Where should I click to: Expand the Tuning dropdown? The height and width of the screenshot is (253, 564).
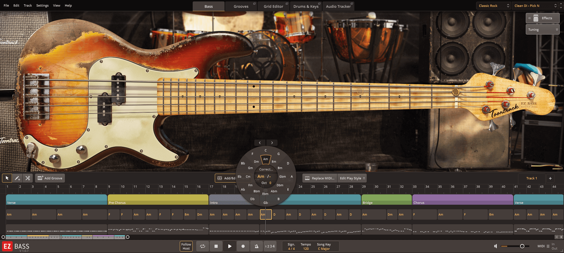pyautogui.click(x=543, y=30)
